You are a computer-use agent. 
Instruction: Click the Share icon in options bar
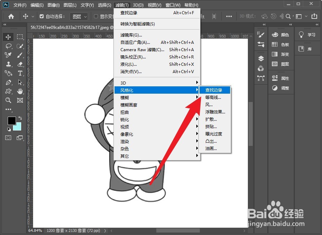(314, 16)
